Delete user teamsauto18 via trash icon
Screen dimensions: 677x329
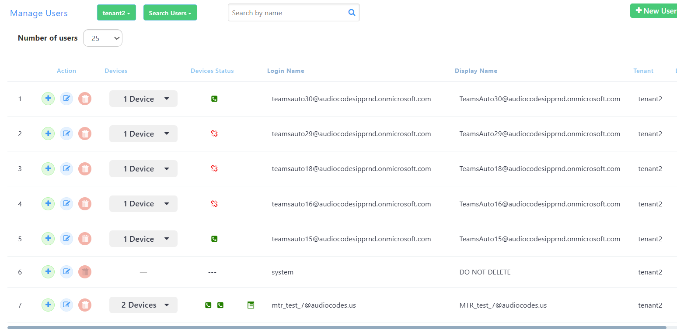[85, 169]
